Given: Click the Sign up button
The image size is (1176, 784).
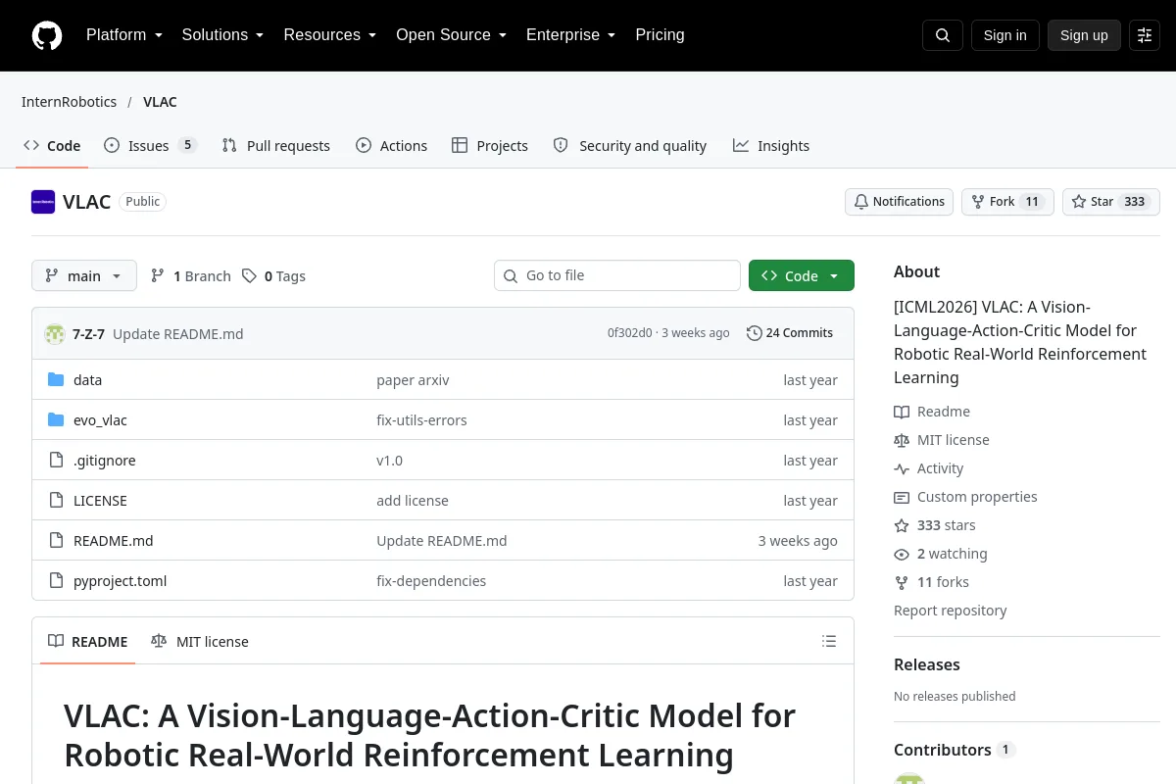Looking at the screenshot, I should click(1084, 35).
